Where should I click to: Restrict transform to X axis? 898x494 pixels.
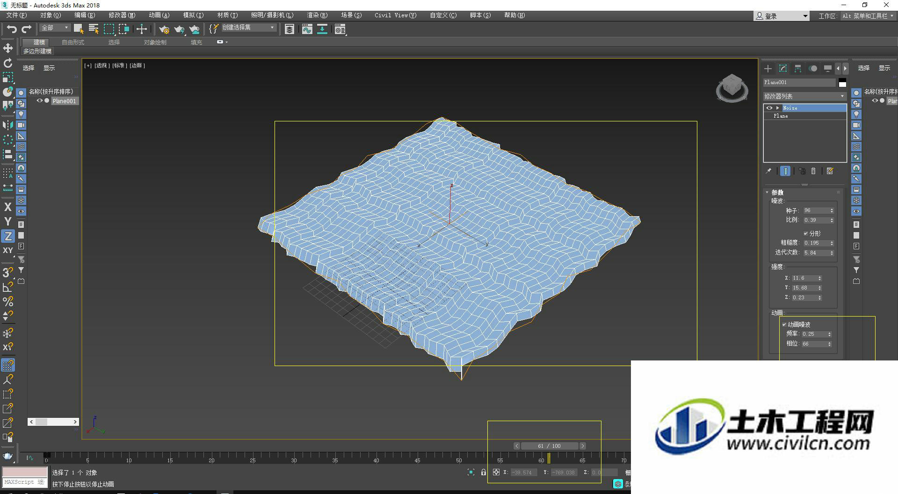tap(8, 207)
